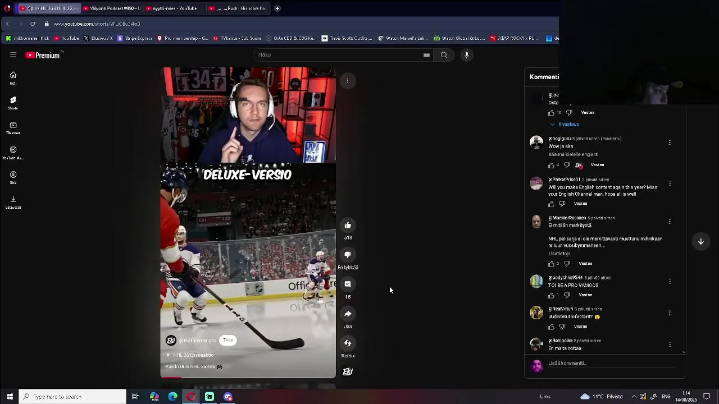Open options menu for @ParkerPrice01 comment
Image resolution: width=719 pixels, height=404 pixels.
(670, 183)
